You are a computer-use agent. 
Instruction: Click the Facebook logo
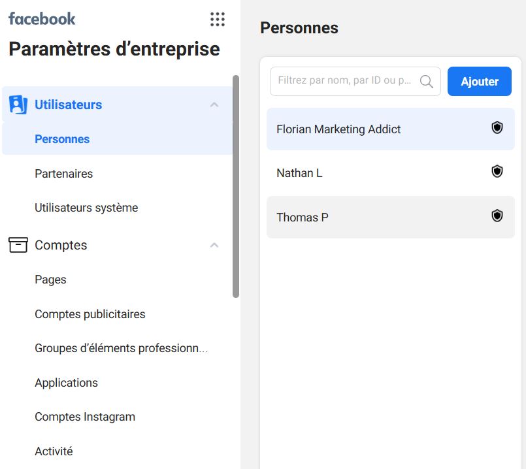(x=42, y=19)
